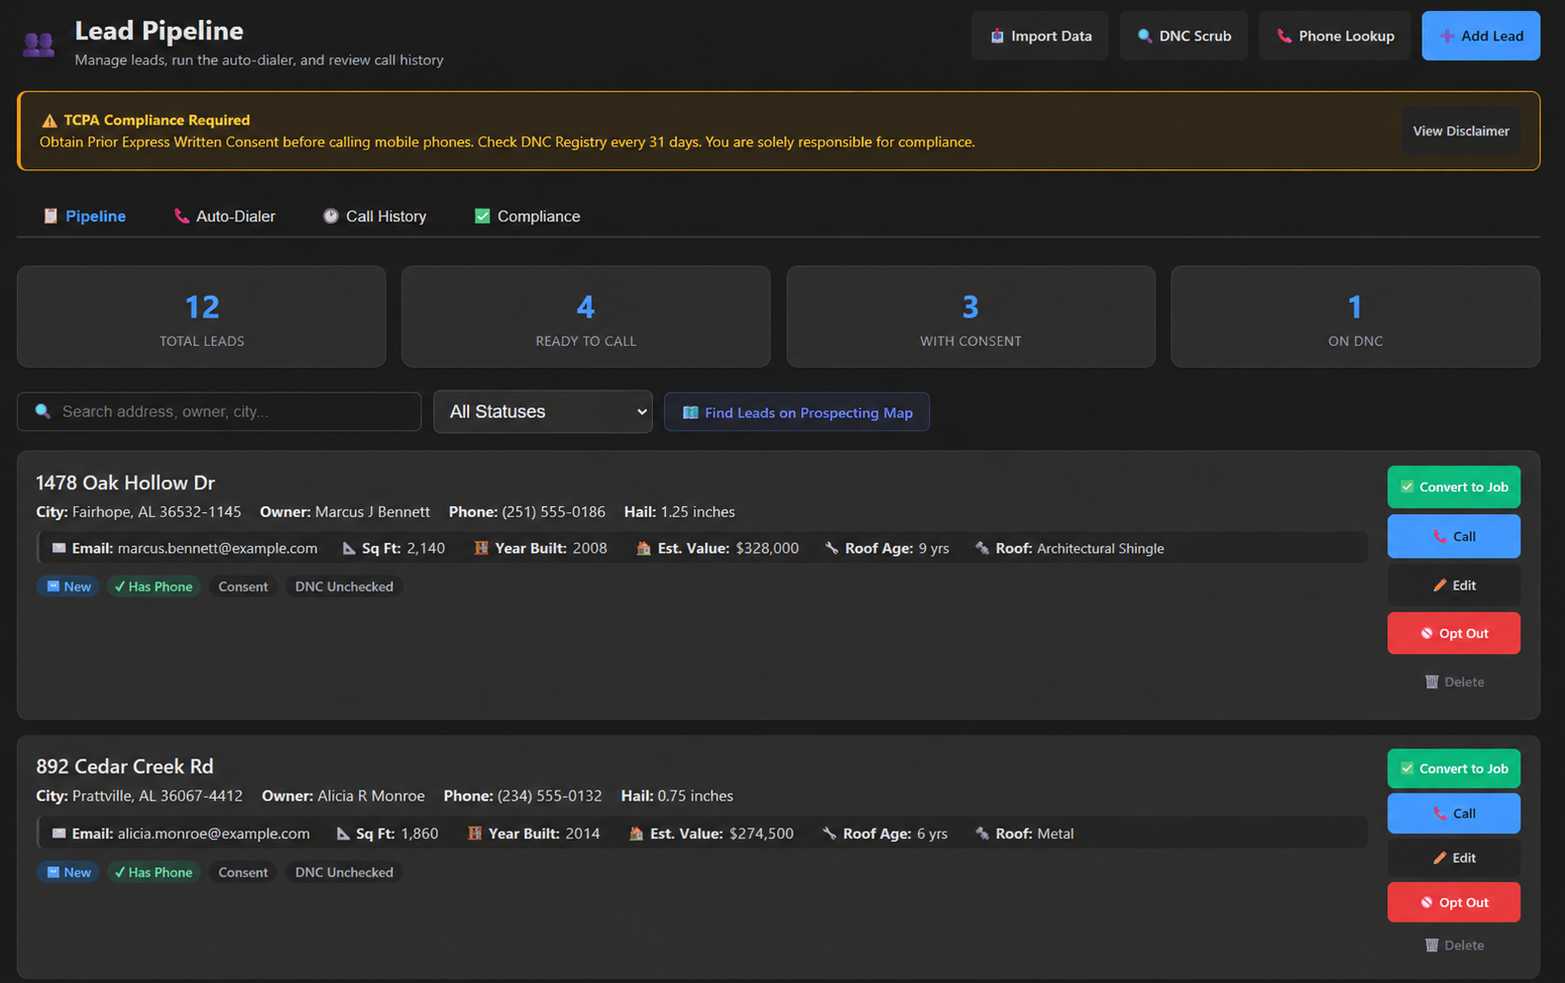The image size is (1565, 983).
Task: Click phone number (251) 555-0186
Action: 553,512
